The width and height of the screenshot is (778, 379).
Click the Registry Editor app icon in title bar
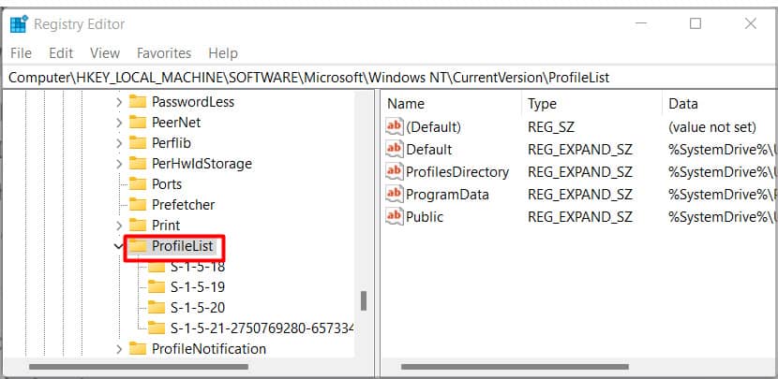click(19, 23)
